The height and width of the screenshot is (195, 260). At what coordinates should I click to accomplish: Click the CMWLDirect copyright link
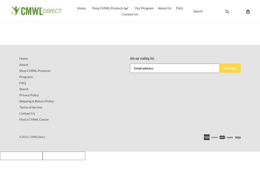37,137
